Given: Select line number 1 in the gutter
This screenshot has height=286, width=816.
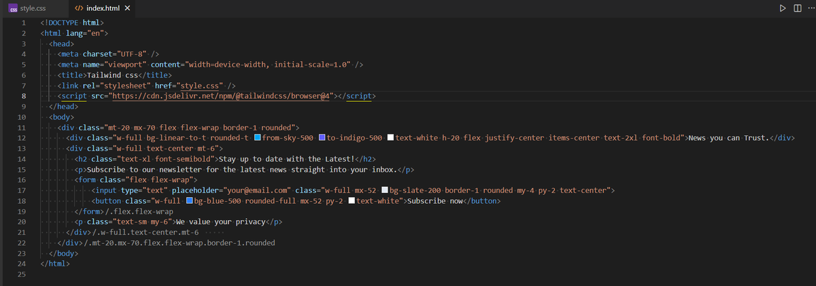Looking at the screenshot, I should 23,22.
